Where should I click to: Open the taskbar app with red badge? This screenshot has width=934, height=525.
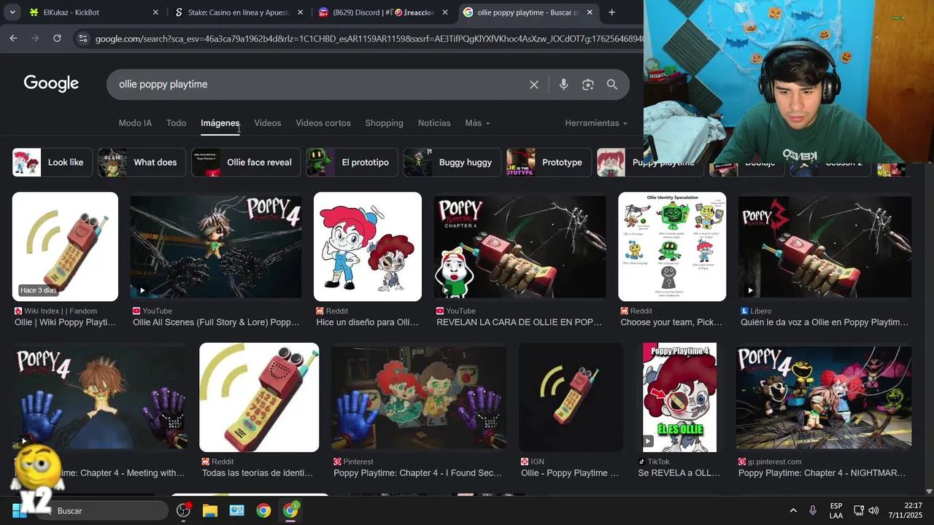coord(183,510)
